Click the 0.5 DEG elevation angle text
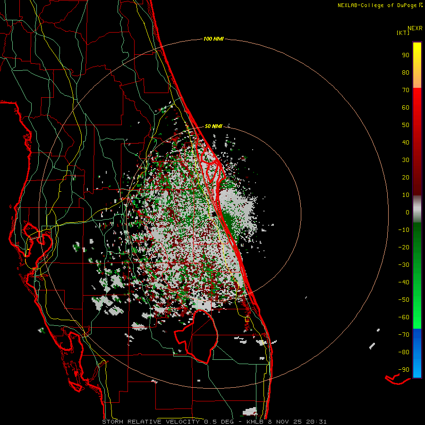Screen dimensions: 425x425 (219, 422)
